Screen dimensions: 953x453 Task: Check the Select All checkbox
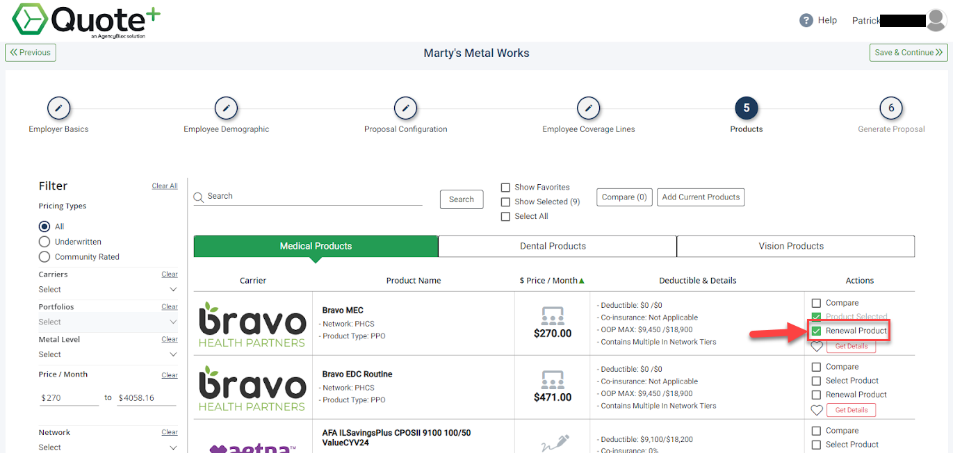click(505, 217)
